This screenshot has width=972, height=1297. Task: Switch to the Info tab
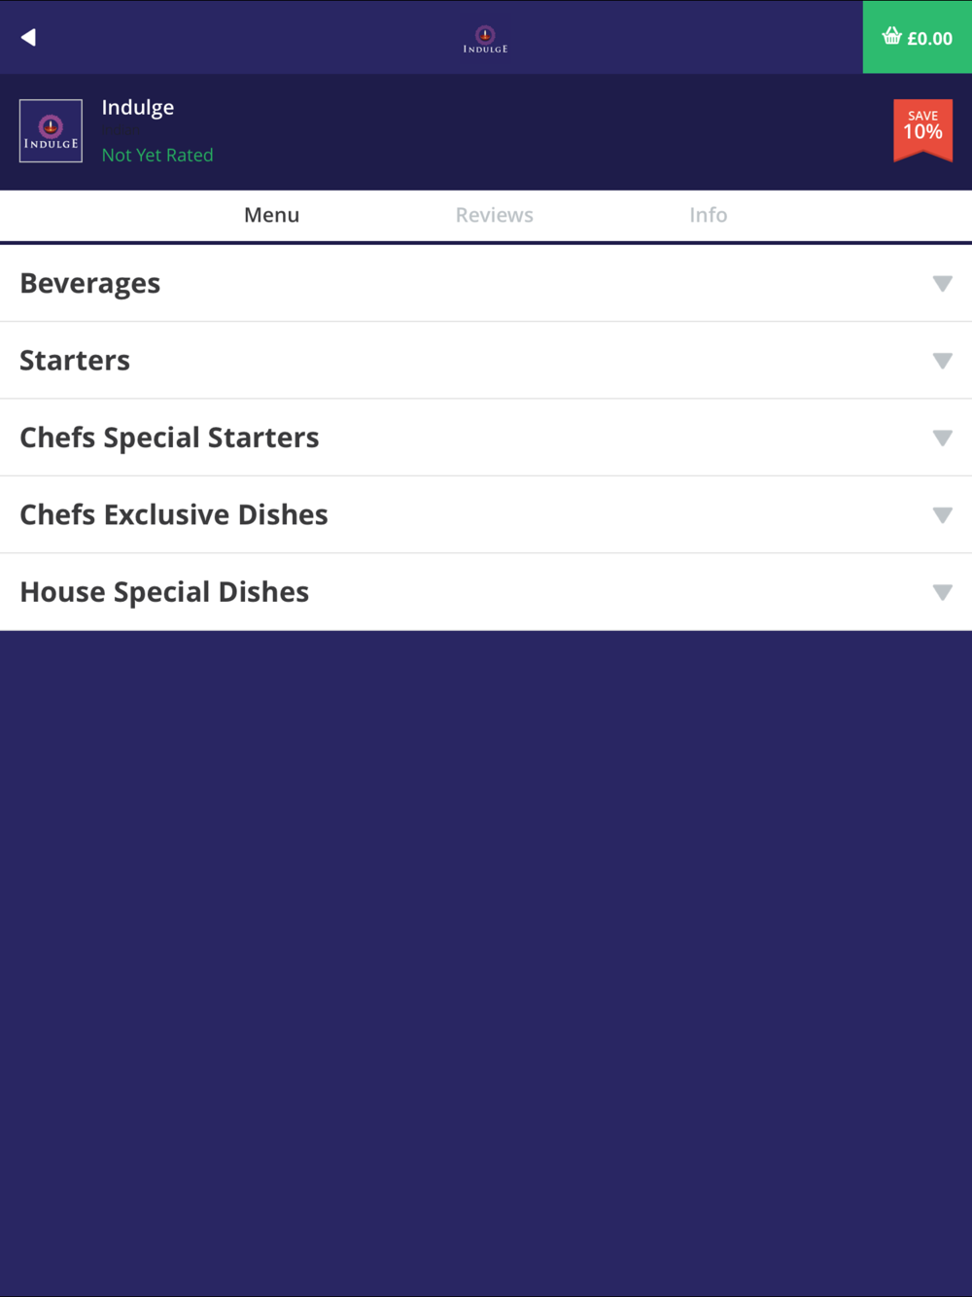[708, 215]
